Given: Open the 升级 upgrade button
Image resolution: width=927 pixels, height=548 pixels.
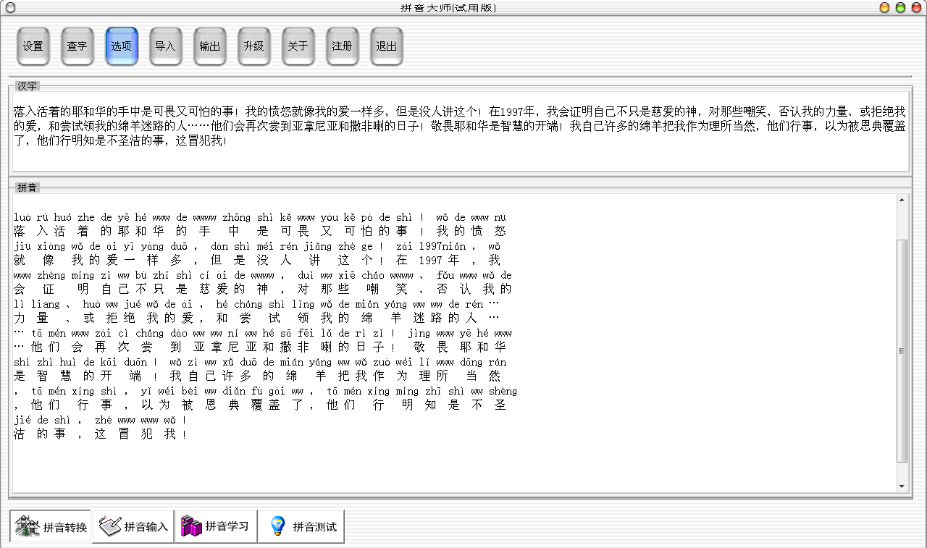Looking at the screenshot, I should pyautogui.click(x=254, y=46).
